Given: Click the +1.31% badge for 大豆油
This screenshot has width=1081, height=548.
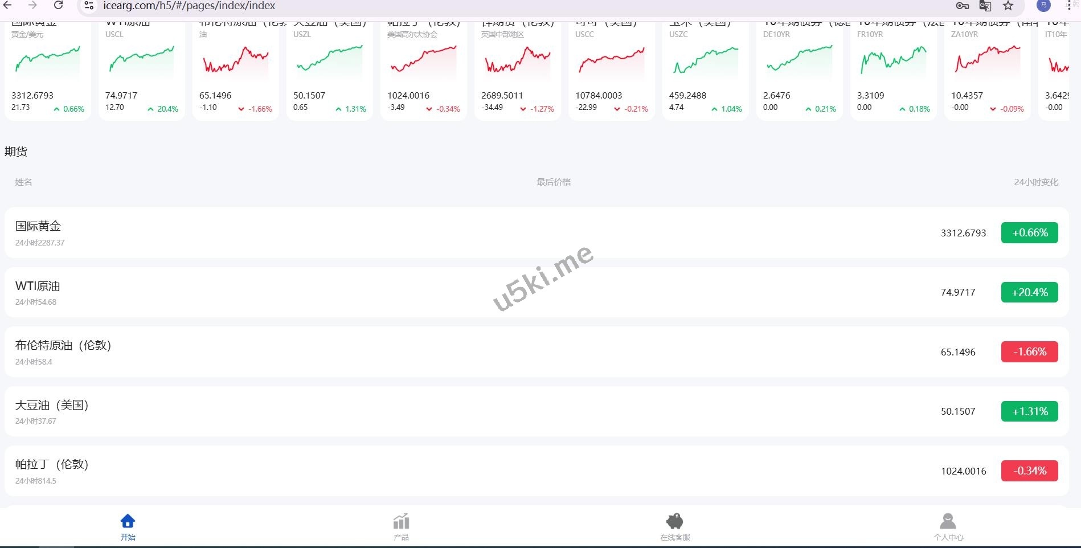Looking at the screenshot, I should (x=1029, y=411).
